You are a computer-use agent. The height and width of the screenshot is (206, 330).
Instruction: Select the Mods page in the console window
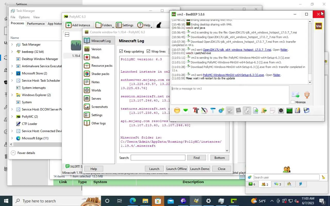tap(99, 57)
